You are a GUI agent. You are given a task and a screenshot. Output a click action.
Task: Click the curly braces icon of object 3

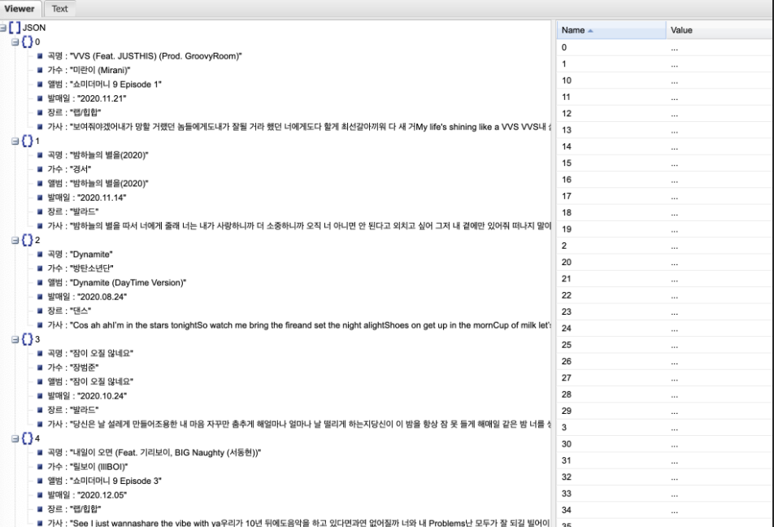27,340
